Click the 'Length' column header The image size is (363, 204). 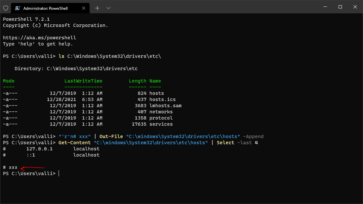pyautogui.click(x=137, y=81)
